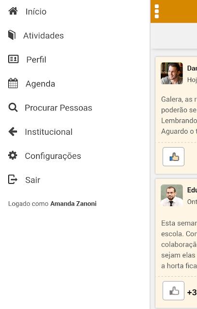Like the second post showing +3
The width and height of the screenshot is (197, 309).
[173, 291]
